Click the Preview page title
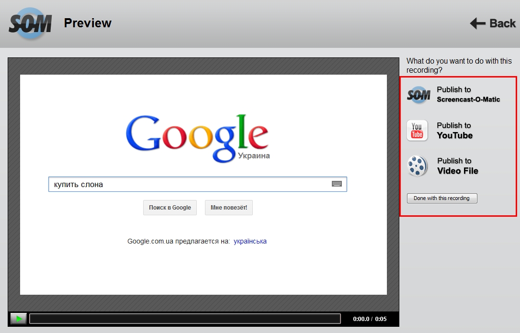This screenshot has height=333, width=520. [88, 23]
